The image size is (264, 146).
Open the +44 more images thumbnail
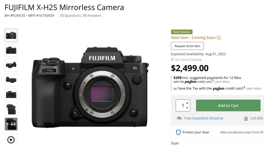point(11,124)
